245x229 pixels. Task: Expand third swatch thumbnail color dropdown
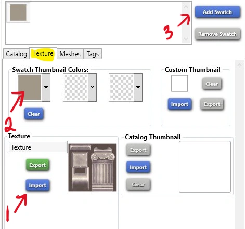coord(138,87)
